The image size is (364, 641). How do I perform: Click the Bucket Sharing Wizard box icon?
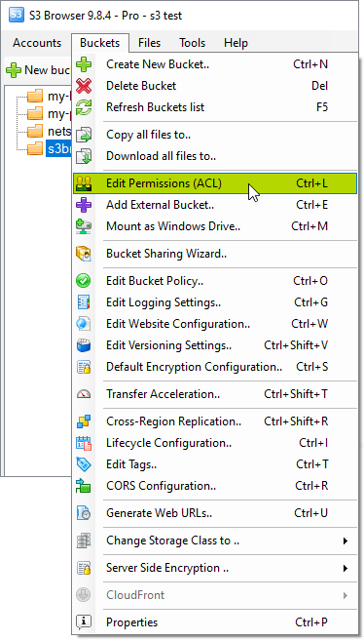point(84,254)
